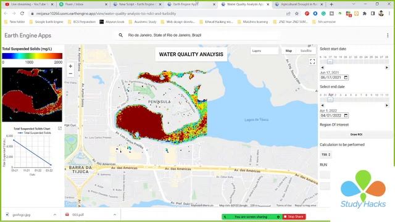This screenshot has height=222, width=395.
Task: Toggle the browser side panel icon
Action: (x=373, y=14)
